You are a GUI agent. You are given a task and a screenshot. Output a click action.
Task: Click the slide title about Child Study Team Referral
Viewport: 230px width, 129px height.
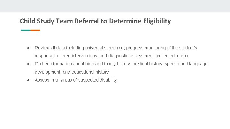point(95,21)
